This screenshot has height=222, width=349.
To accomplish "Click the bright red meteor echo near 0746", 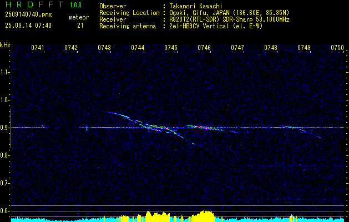I will pos(205,128).
